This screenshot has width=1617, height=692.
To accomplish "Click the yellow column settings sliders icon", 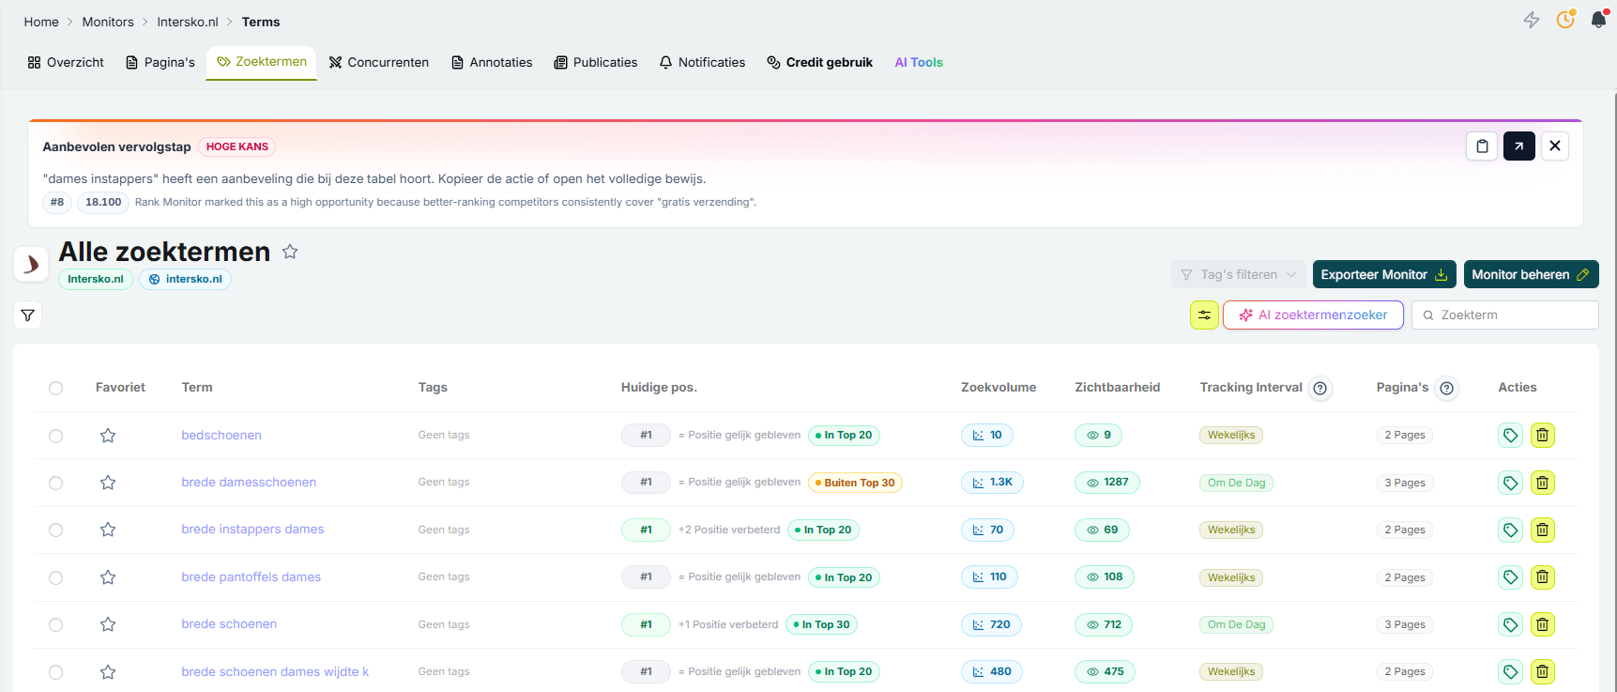I will (x=1204, y=315).
